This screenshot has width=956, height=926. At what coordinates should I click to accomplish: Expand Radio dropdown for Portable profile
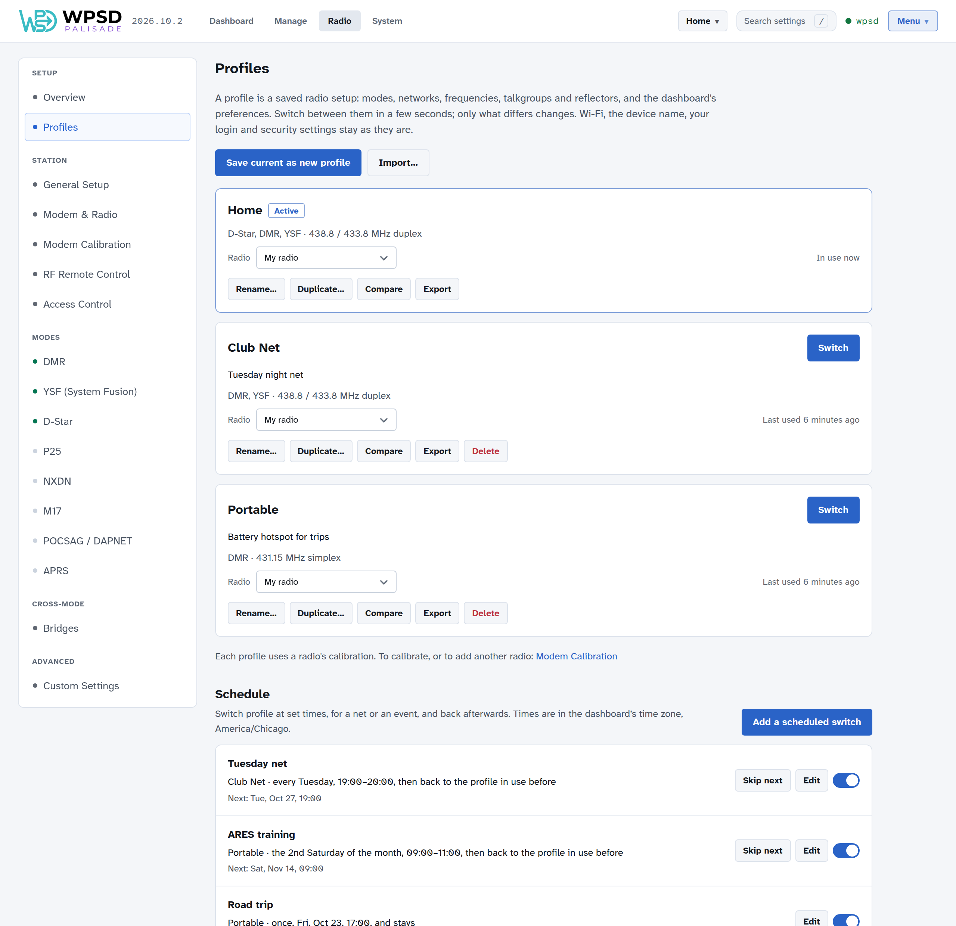[326, 582]
